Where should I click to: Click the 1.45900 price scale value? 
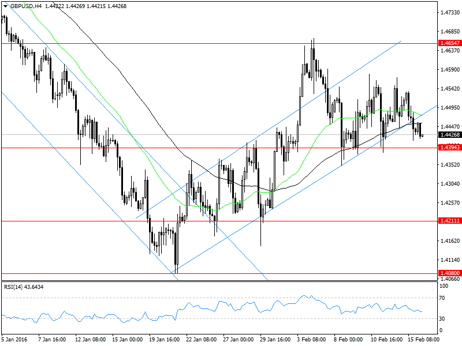(x=450, y=70)
